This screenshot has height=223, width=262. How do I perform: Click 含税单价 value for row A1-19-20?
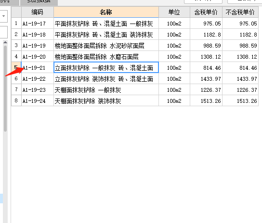point(206,57)
